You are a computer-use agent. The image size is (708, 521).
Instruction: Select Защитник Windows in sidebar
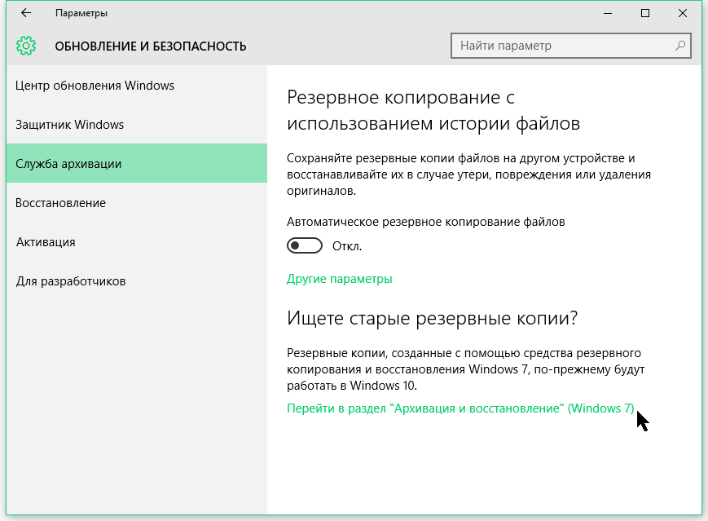(x=69, y=125)
